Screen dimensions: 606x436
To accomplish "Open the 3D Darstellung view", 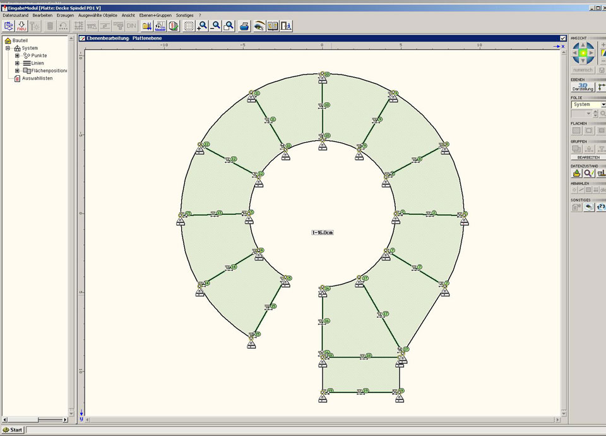I will pos(583,87).
